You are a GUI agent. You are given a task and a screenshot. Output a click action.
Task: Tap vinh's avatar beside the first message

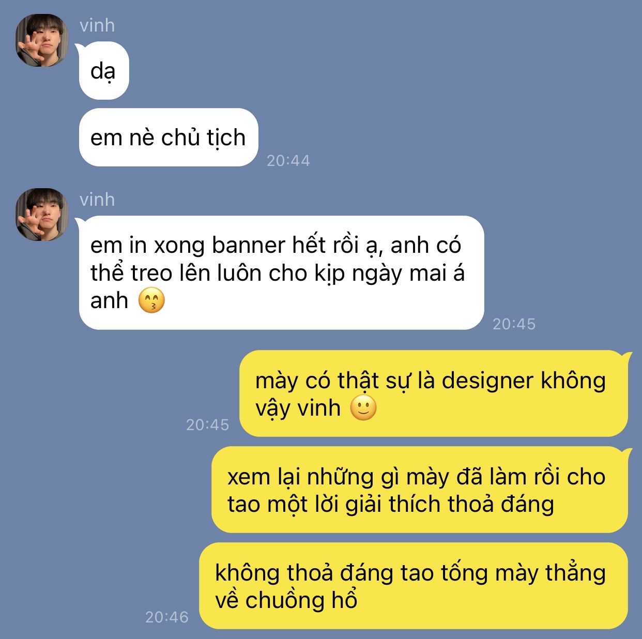click(42, 41)
